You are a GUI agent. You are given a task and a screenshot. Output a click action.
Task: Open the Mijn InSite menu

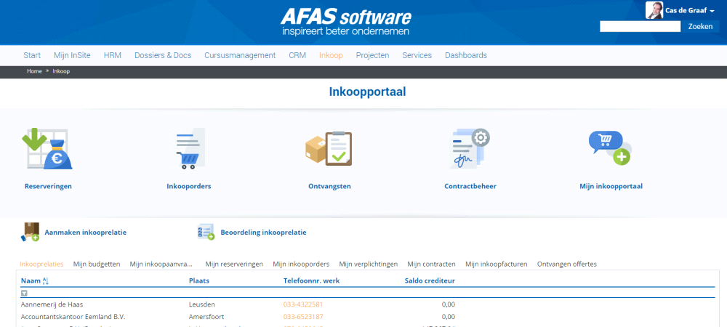(x=72, y=55)
